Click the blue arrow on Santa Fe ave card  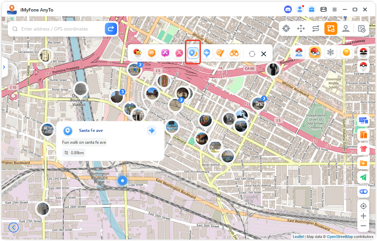click(x=151, y=130)
